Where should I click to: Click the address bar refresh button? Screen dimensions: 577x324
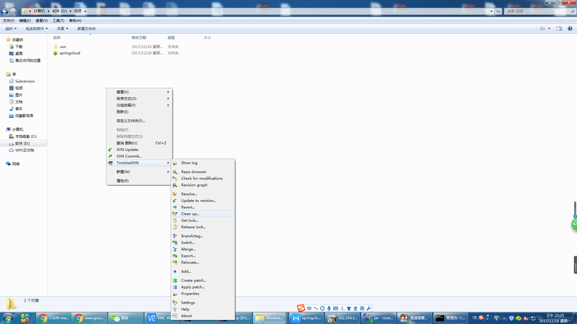[498, 11]
